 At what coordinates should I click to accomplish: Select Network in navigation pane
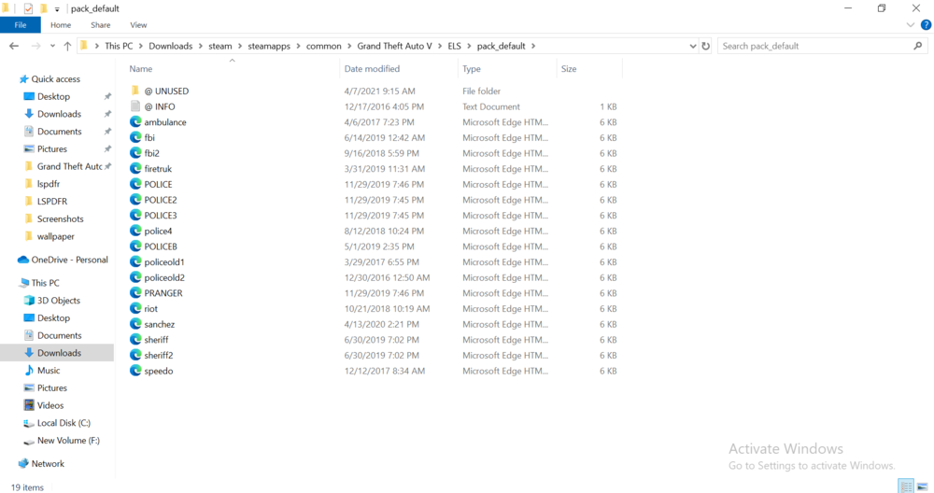[41, 464]
